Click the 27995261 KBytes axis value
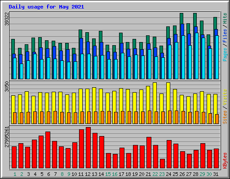 (x=7, y=137)
